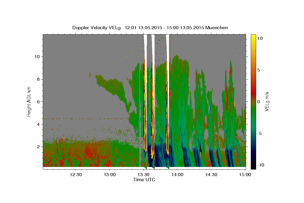Click the colorbar tick value '0'

click(259, 102)
